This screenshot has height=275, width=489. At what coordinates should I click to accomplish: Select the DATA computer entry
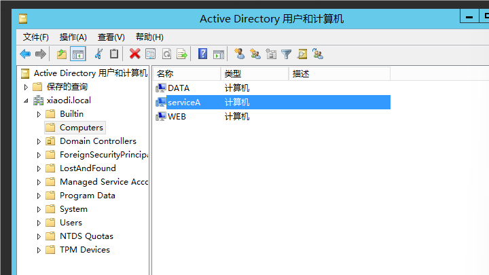pyautogui.click(x=179, y=88)
